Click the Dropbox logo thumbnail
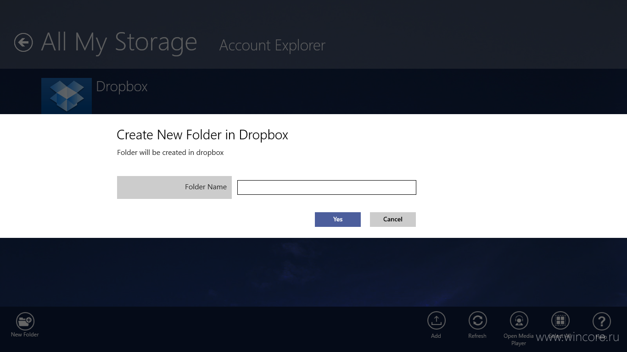 67,96
